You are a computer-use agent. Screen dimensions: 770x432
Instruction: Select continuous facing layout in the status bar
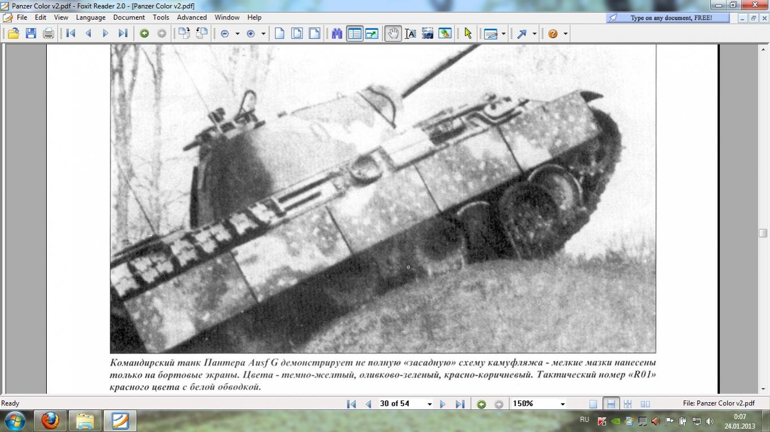click(628, 404)
